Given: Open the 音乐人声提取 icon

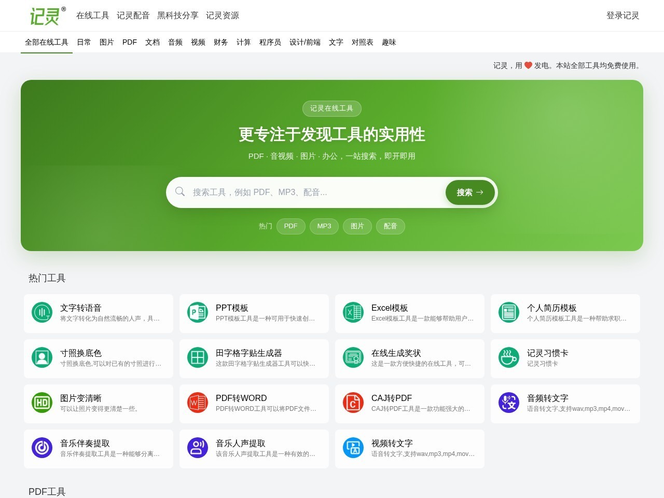Looking at the screenshot, I should point(198,448).
